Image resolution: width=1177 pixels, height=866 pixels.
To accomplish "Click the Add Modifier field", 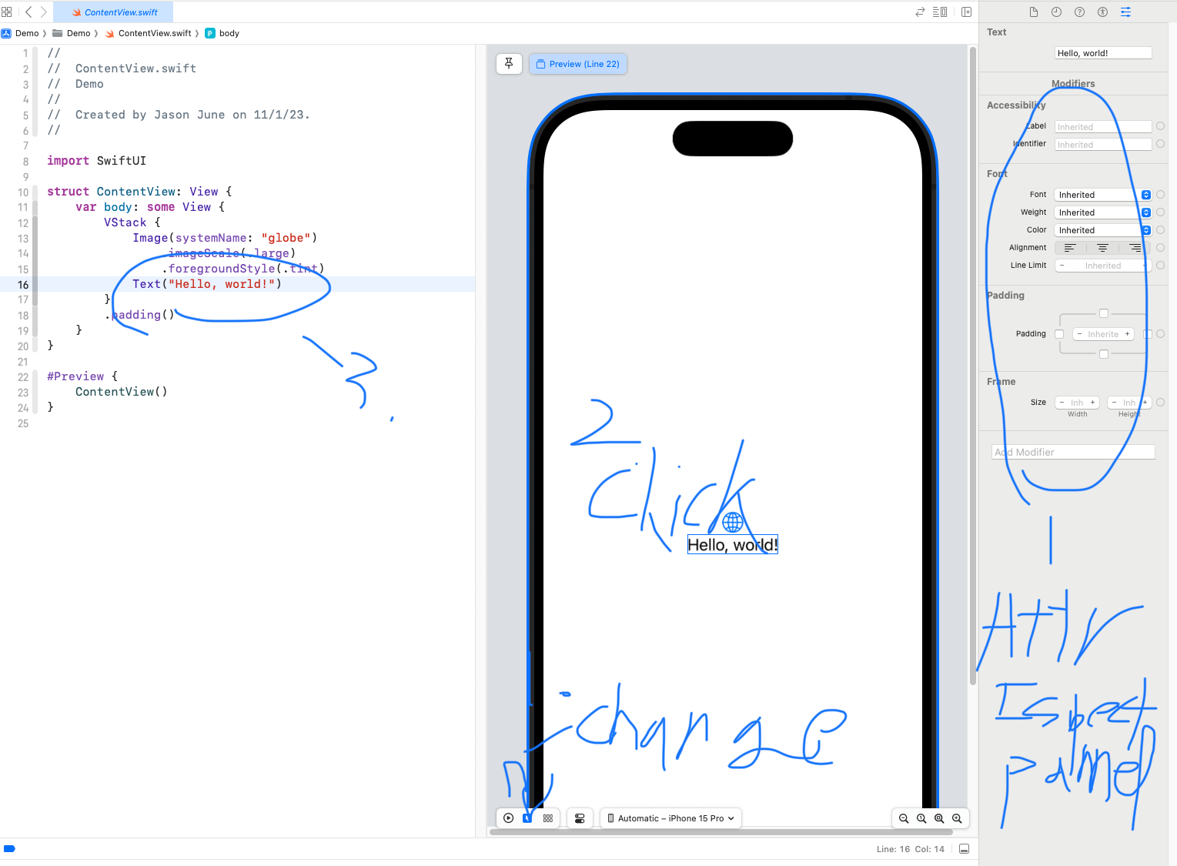I will pos(1072,452).
